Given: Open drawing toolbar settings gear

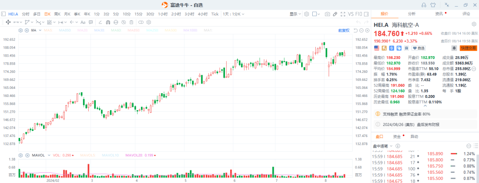Looking at the screenshot, I should point(149,22).
